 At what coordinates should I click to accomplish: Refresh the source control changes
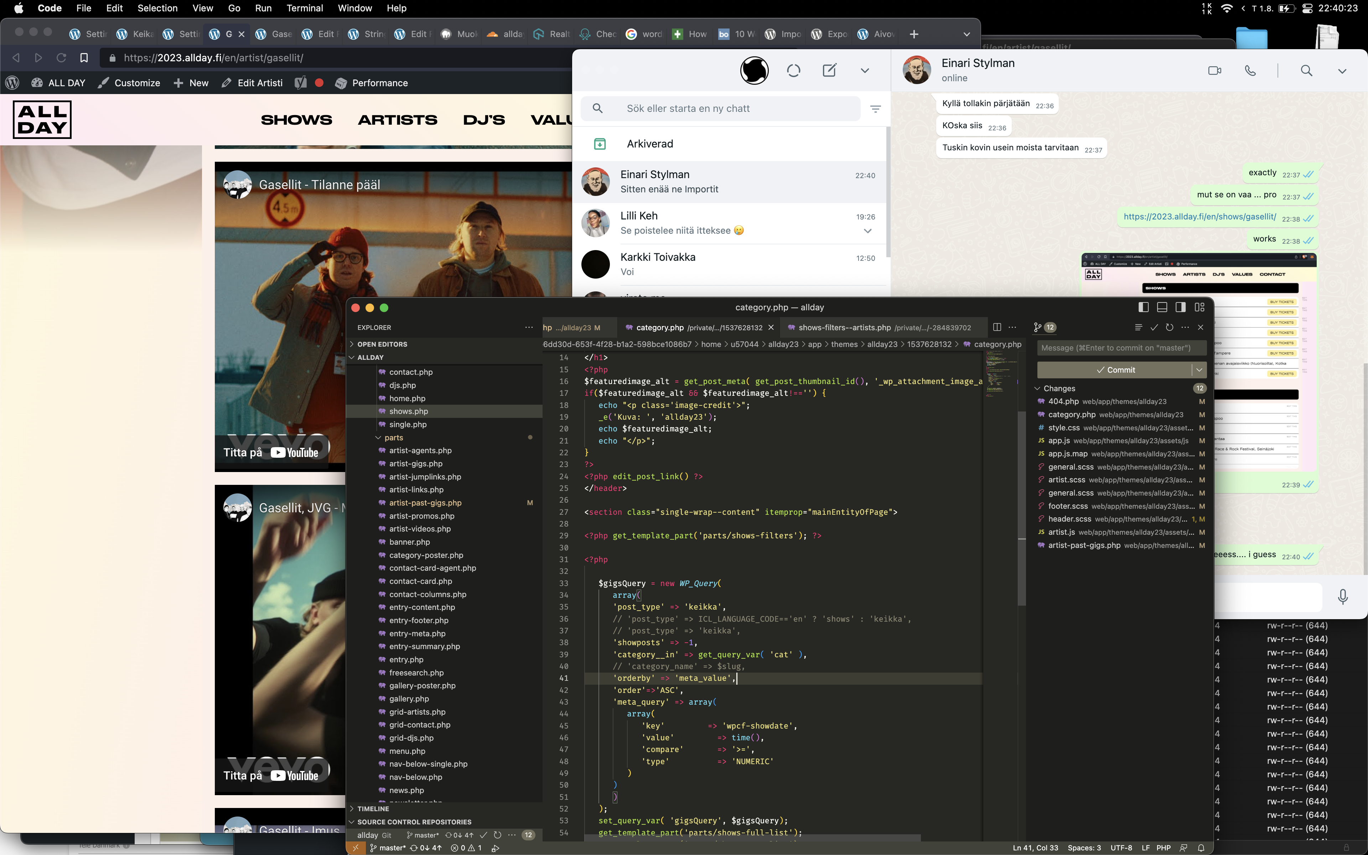pyautogui.click(x=1170, y=327)
